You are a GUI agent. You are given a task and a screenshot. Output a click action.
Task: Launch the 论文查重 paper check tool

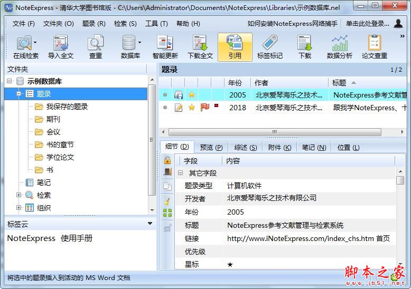[x=375, y=47]
